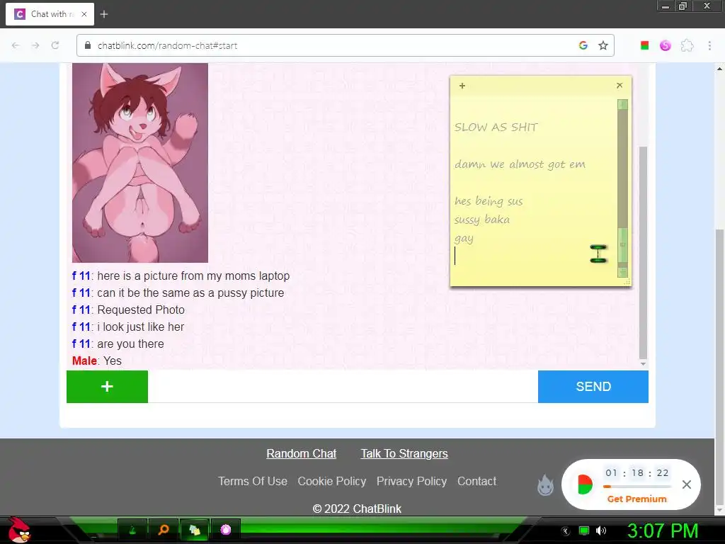The image size is (725, 544).
Task: Click the red and green extension icon
Action: click(x=644, y=45)
